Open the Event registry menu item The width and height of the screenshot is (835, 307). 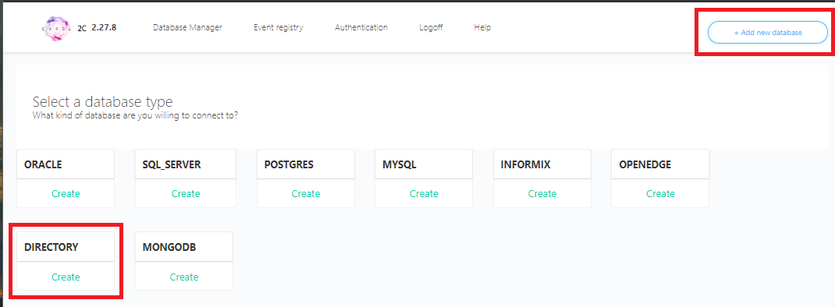pos(279,28)
